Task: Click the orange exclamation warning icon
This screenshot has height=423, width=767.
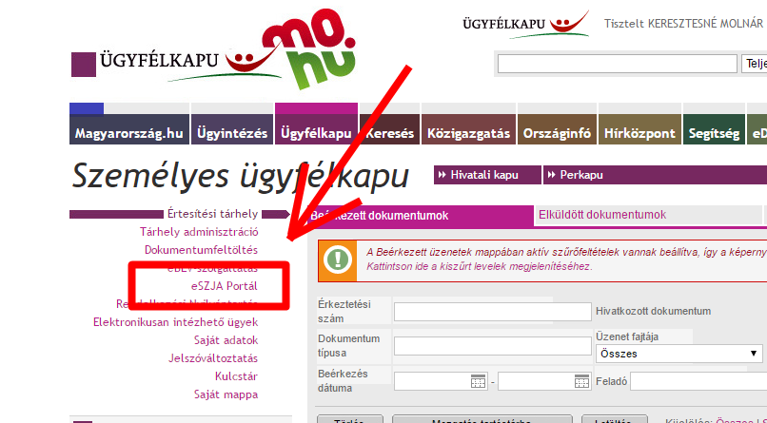Action: click(338, 260)
